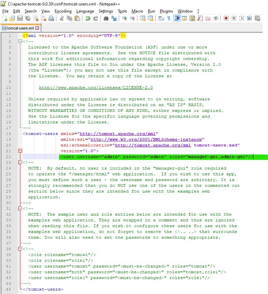
Task: Click the role rolename="tomcat" line
Action: coord(62,255)
